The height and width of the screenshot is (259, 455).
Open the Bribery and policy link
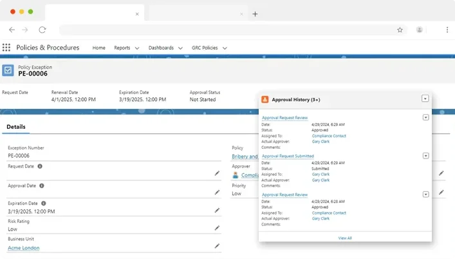[245, 156]
